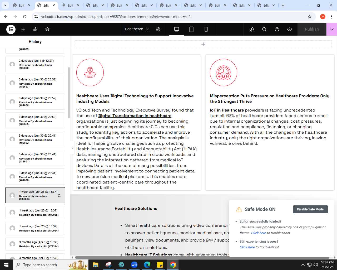Switch to desktop view mode
The image size is (337, 270).
pos(177,29)
